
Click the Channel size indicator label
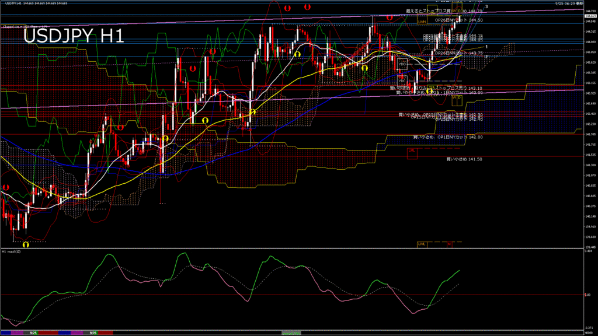click(x=25, y=26)
